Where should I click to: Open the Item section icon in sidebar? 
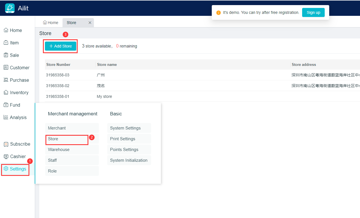6,43
